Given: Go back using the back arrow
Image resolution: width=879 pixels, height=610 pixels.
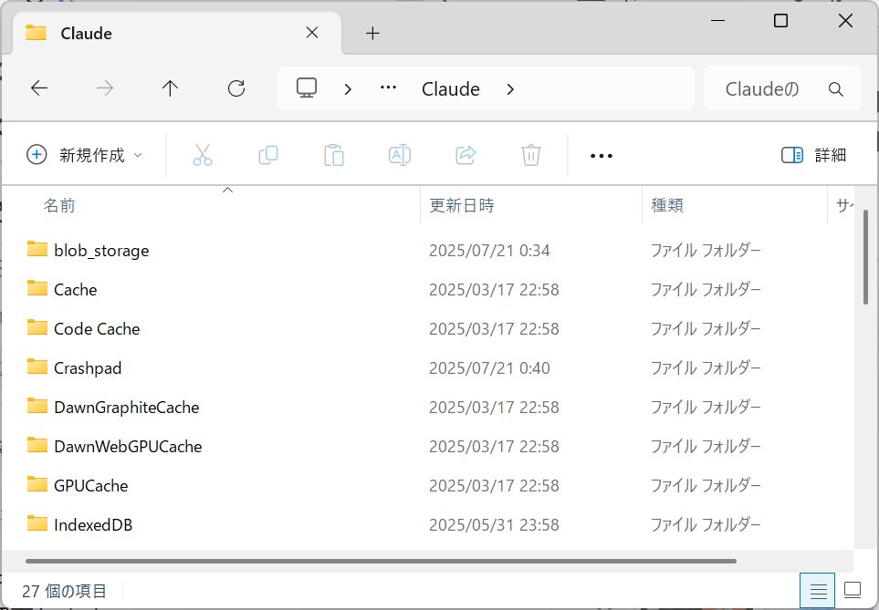Looking at the screenshot, I should 39,88.
